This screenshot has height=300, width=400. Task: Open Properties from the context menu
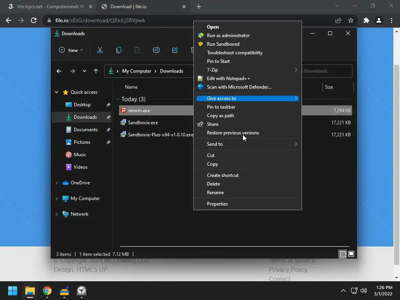(x=247, y=204)
